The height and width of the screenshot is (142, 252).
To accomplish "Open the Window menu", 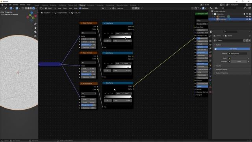I will (x=22, y=5).
